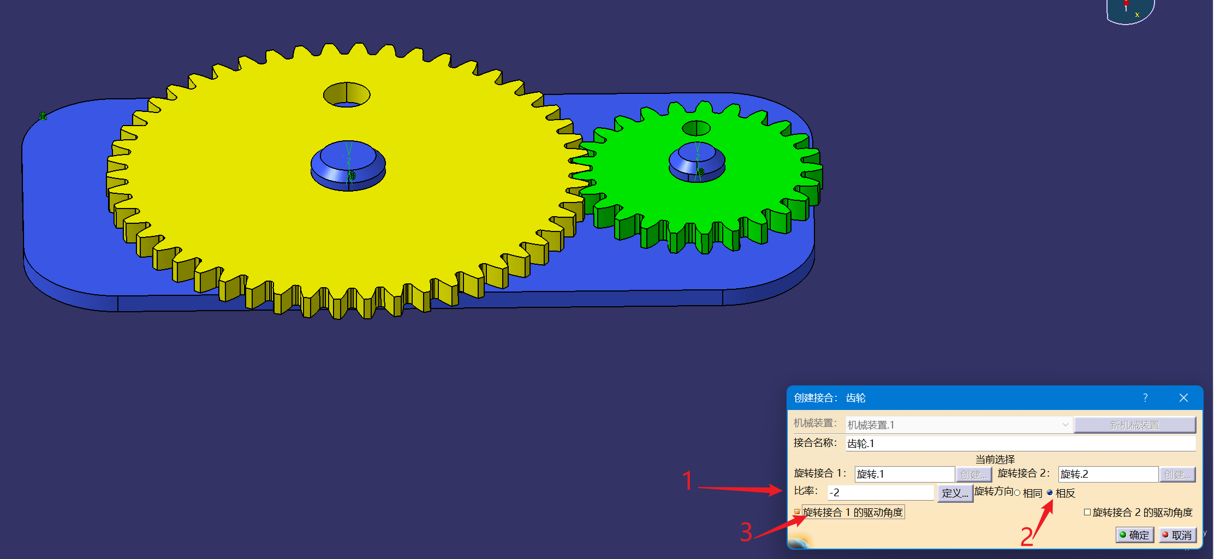Image resolution: width=1214 pixels, height=559 pixels.
Task: Click the 新机械装置 button
Action: (x=1134, y=425)
